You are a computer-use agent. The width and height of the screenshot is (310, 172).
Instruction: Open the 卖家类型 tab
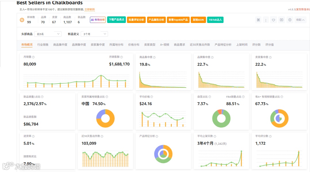[150, 45]
